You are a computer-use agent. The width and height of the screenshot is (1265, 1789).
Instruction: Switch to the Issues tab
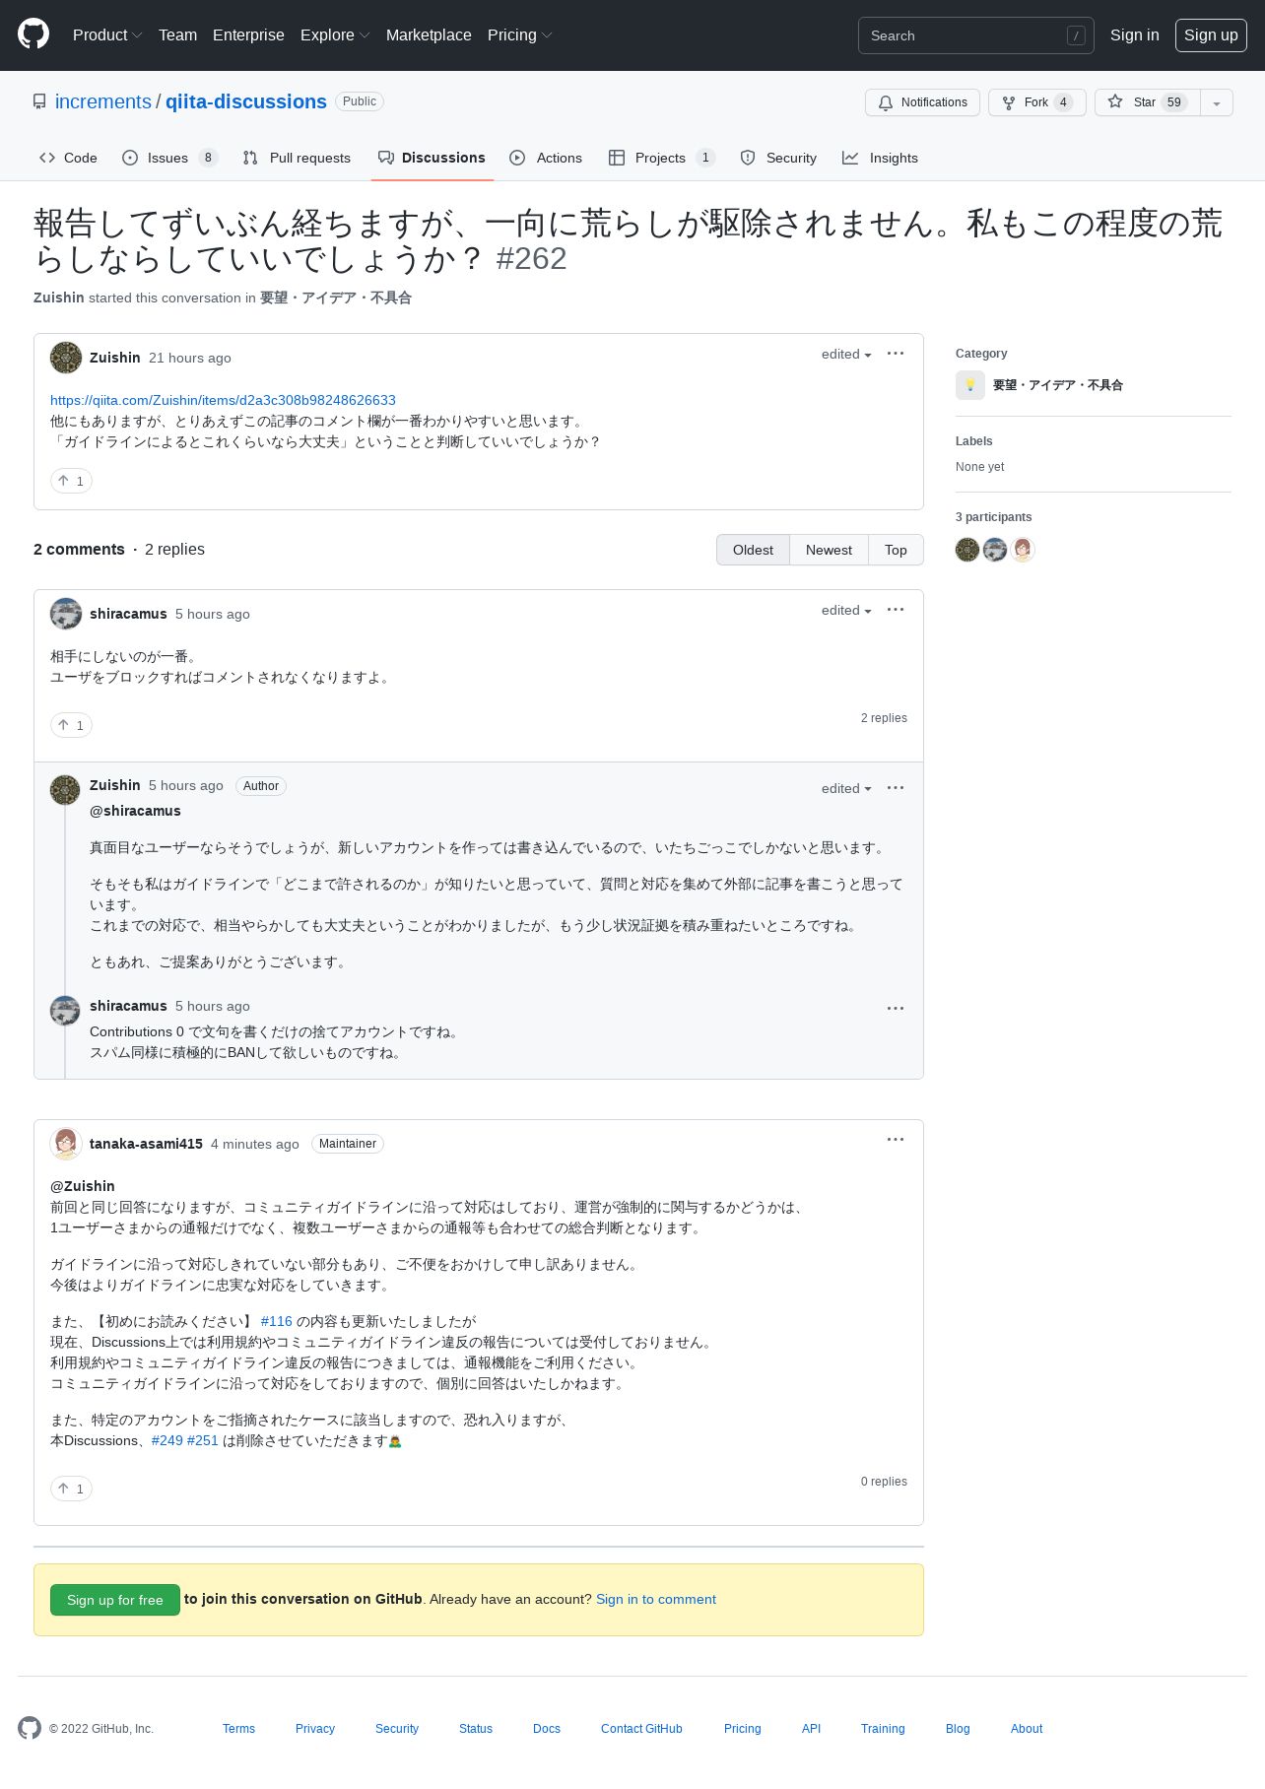click(x=169, y=158)
